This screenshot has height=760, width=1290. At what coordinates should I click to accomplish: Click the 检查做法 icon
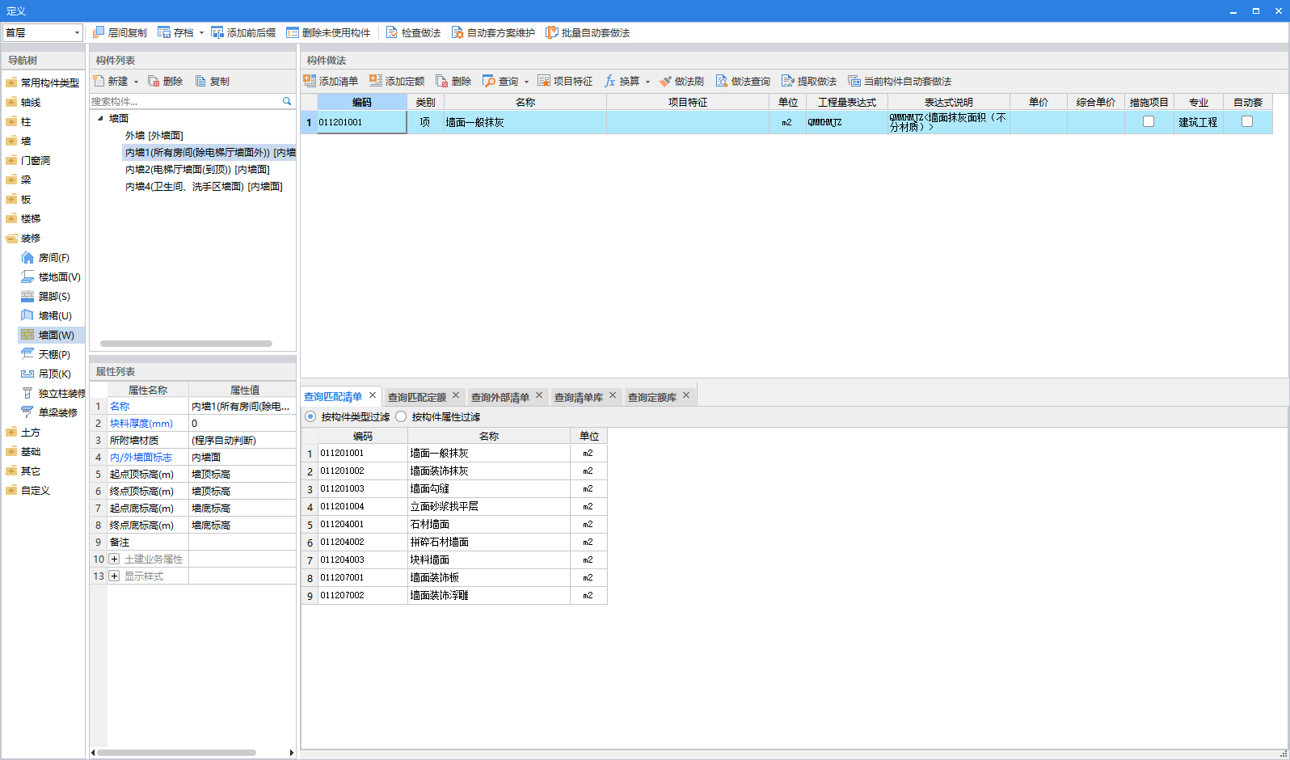[392, 32]
